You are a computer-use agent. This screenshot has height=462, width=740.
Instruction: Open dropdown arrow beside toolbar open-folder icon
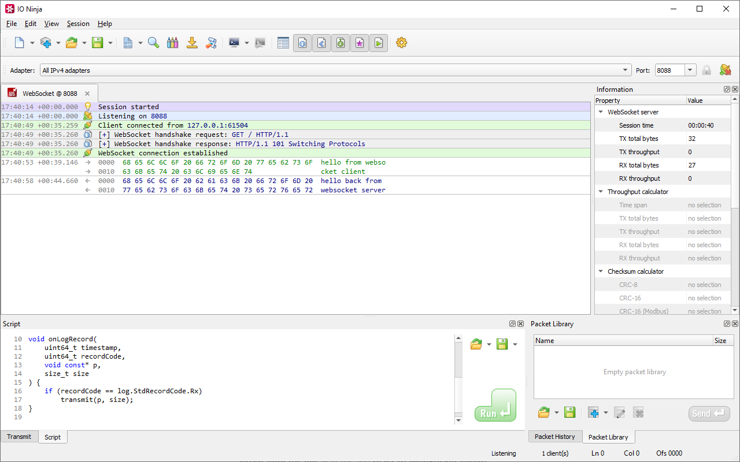tap(84, 43)
